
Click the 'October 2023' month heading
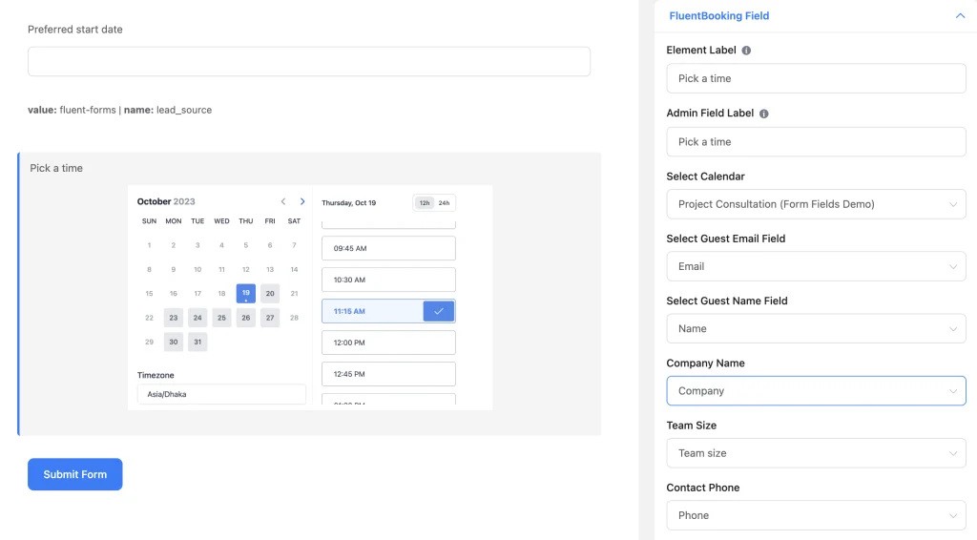point(166,201)
